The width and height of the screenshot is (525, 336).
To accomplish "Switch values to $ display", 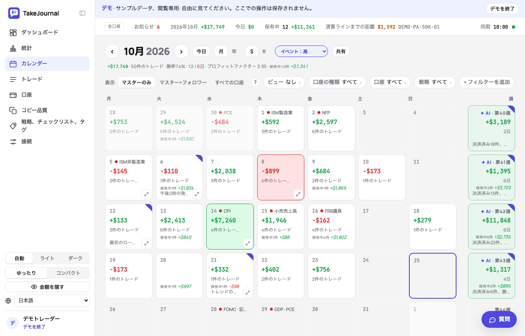I will click(x=251, y=51).
